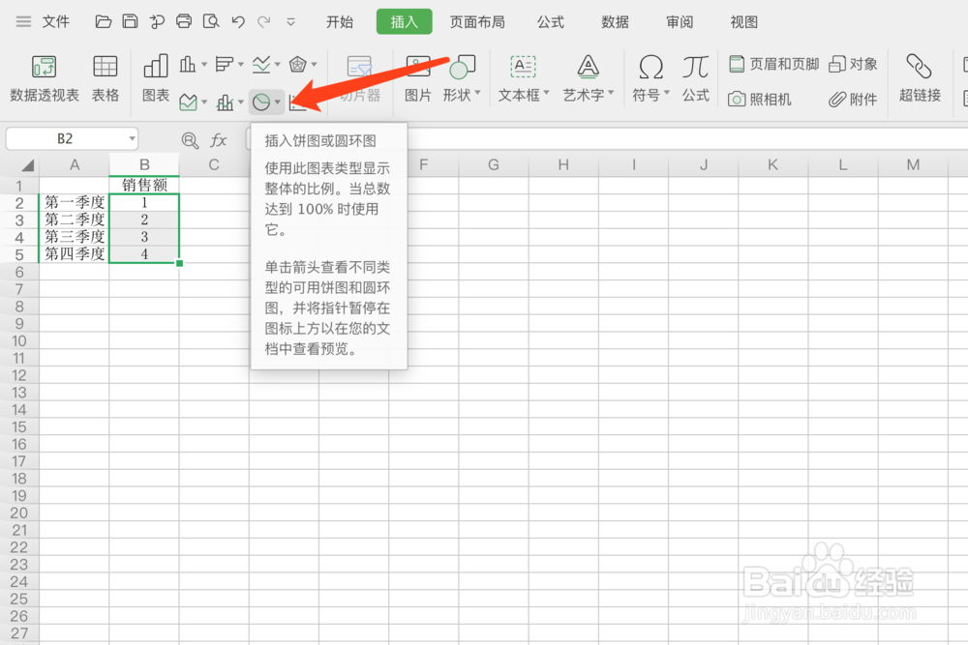The height and width of the screenshot is (645, 968).
Task: Click the 照相机 camera button
Action: coord(759,100)
